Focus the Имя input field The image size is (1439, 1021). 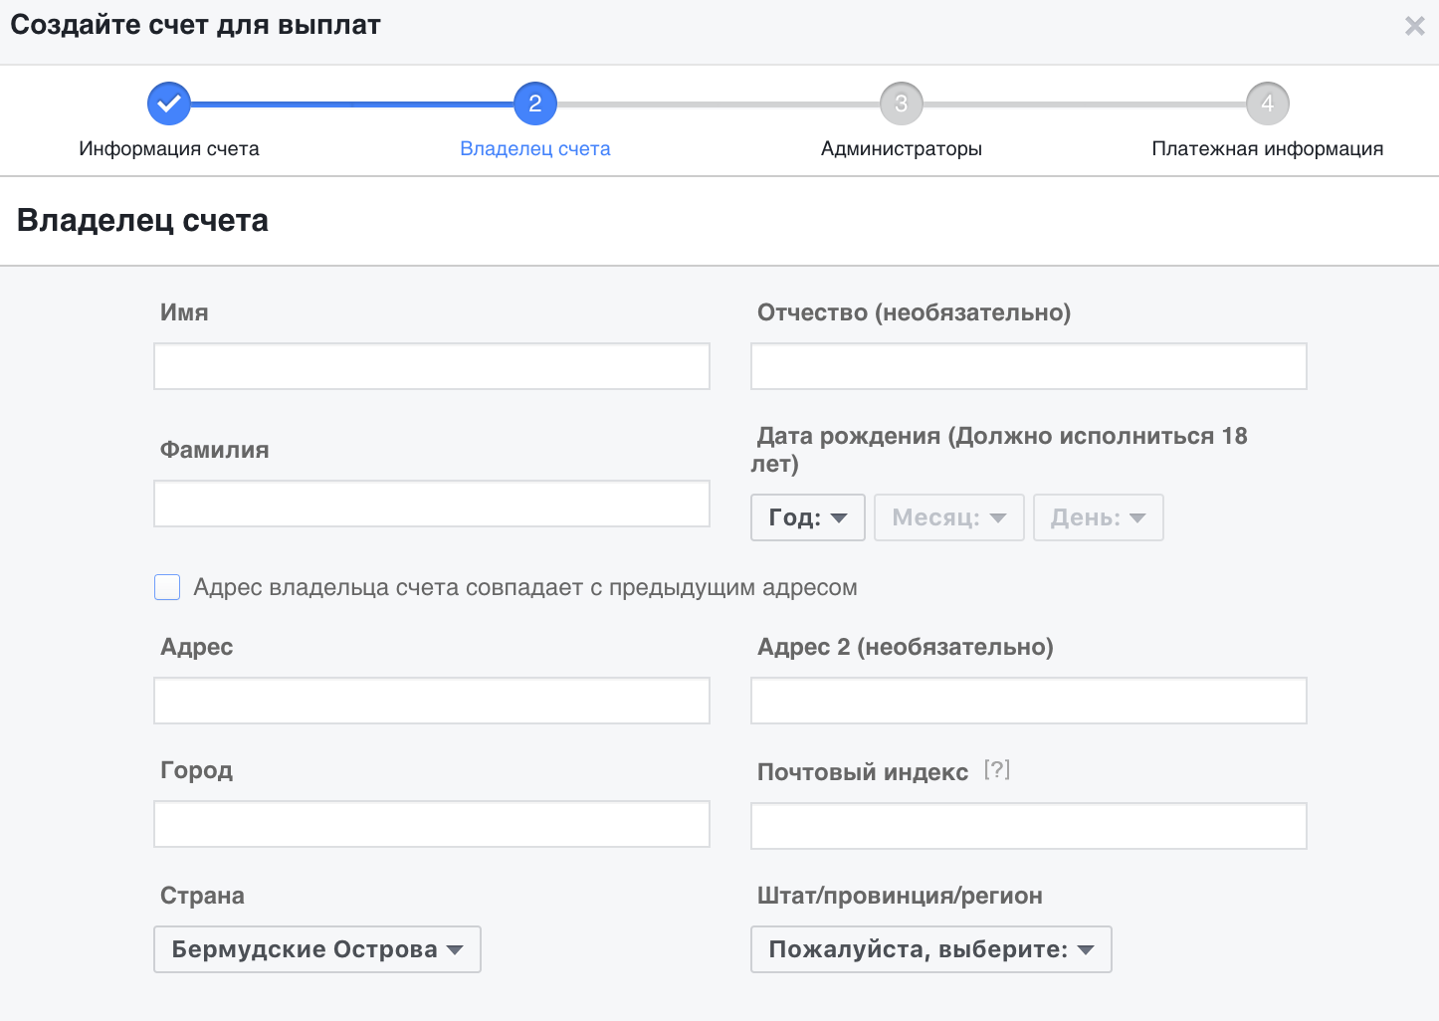(432, 366)
